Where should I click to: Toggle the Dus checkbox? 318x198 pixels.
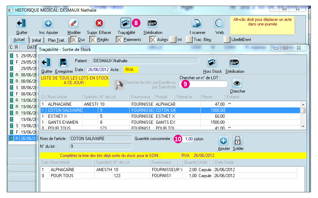(x=73, y=40)
